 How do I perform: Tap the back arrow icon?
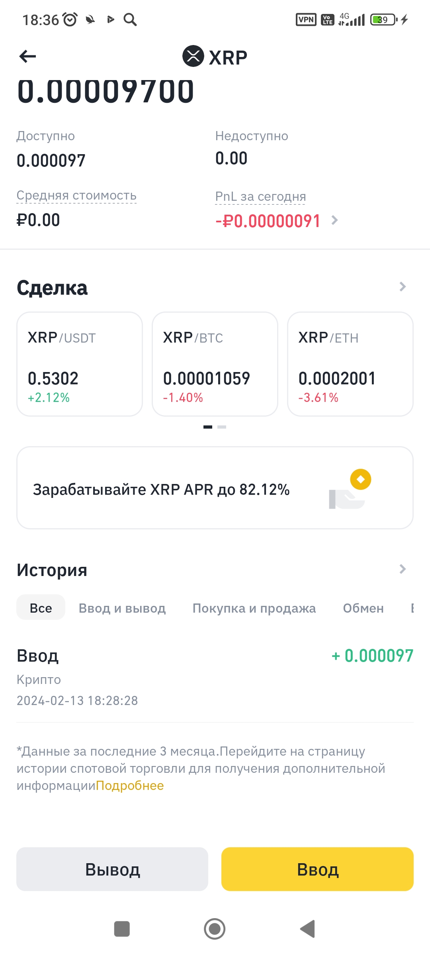(28, 57)
